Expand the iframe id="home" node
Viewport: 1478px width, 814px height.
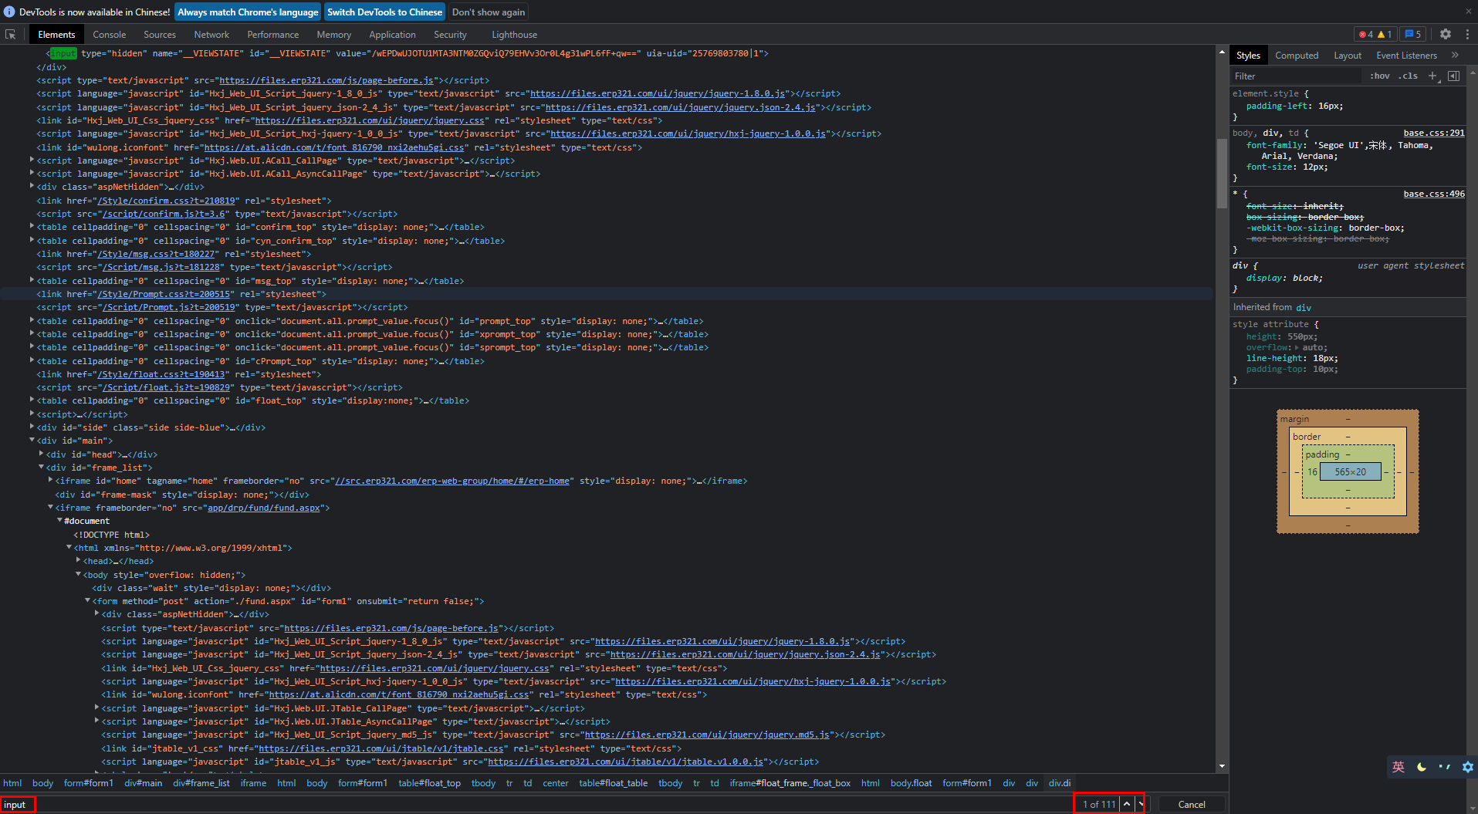click(x=50, y=481)
